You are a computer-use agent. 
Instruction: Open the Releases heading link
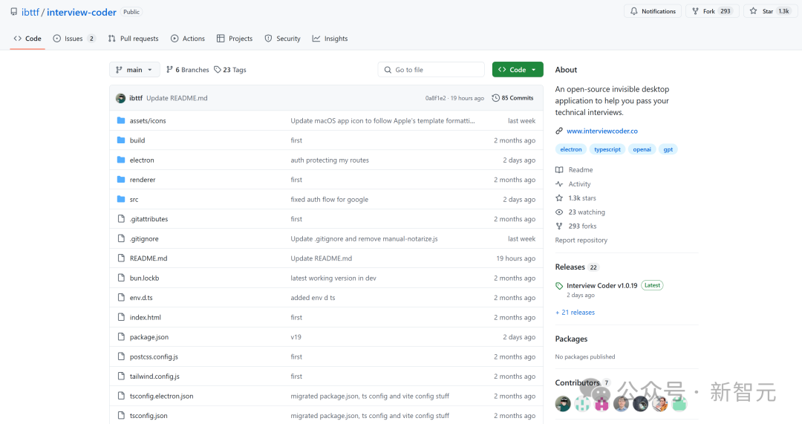pyautogui.click(x=576, y=267)
